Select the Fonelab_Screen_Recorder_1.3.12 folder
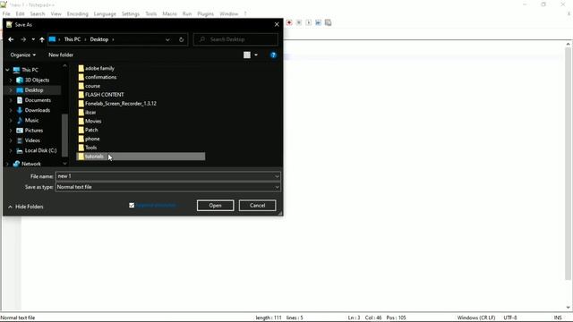The image size is (573, 322). [x=121, y=104]
